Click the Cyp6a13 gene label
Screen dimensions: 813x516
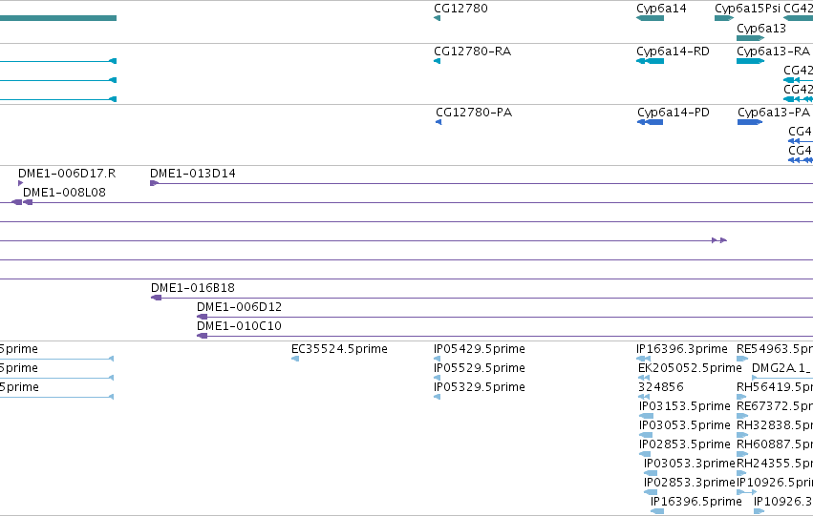tap(761, 29)
